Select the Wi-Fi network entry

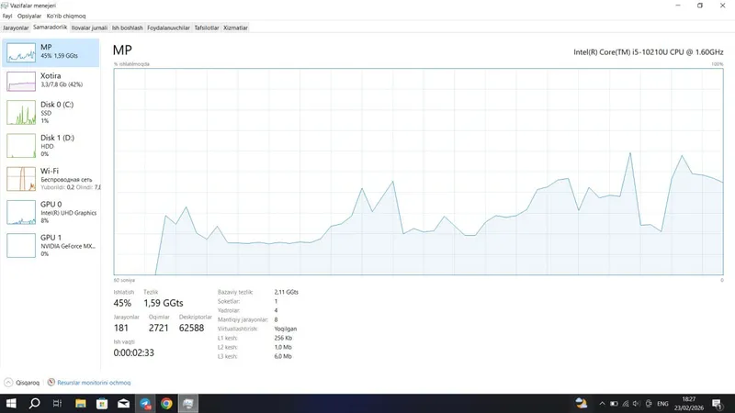coord(51,179)
